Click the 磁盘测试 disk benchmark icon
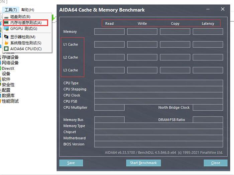 6,17
